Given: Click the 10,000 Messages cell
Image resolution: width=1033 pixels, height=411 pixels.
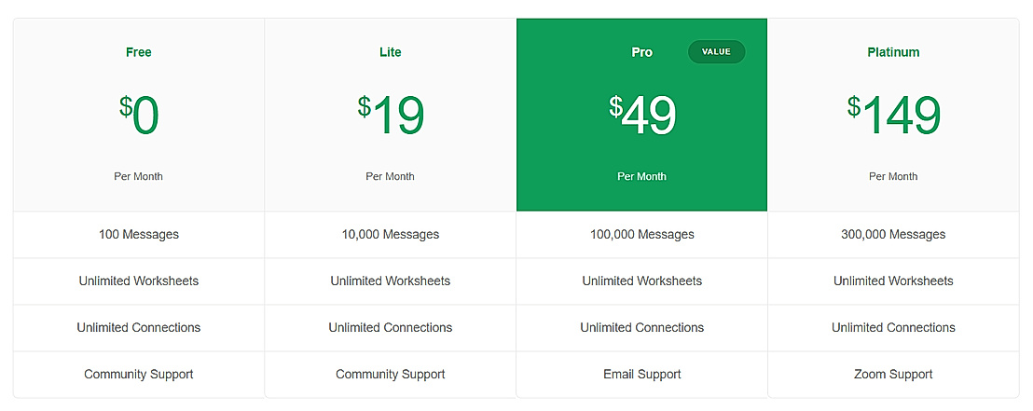Looking at the screenshot, I should 391,235.
